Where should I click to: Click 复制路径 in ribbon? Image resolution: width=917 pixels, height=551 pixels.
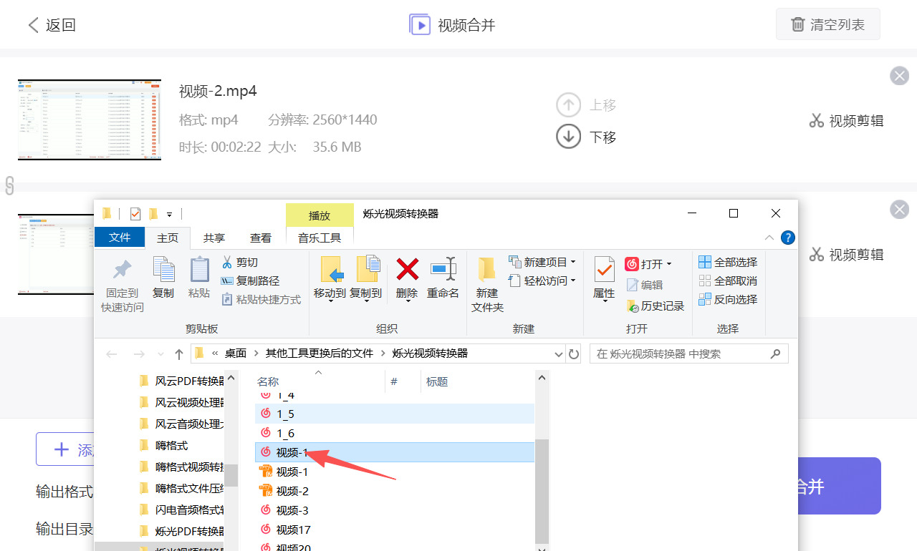pos(250,281)
